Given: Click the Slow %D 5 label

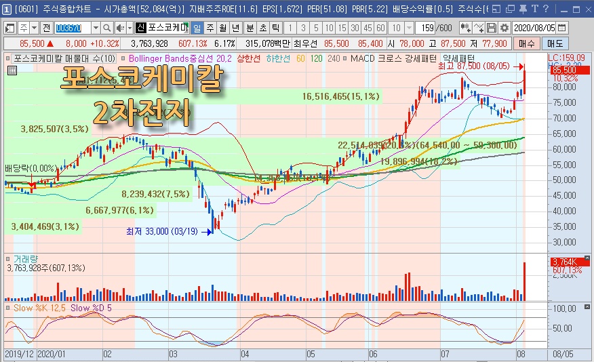Looking at the screenshot, I should click(x=91, y=308).
